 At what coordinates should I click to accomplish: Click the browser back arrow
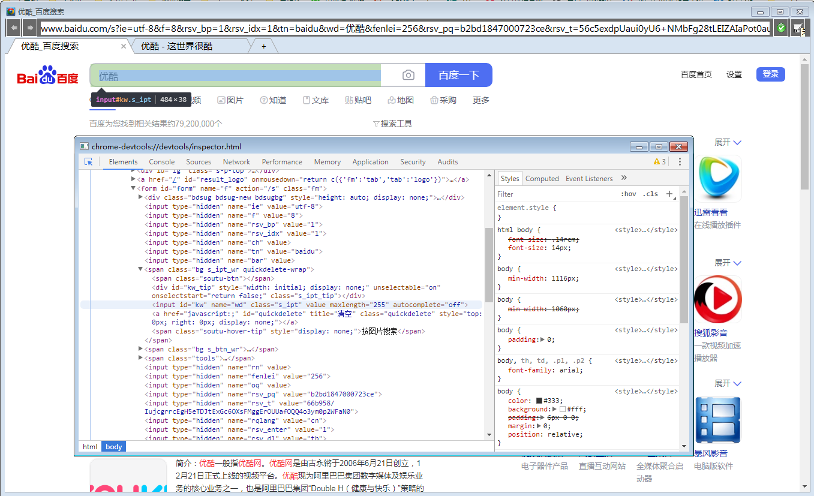click(x=13, y=27)
